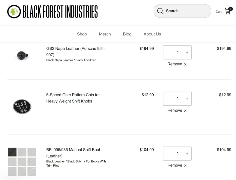Click the shift knob product thumbnail
Image resolution: width=236 pixels, height=180 pixels.
pyautogui.click(x=23, y=55)
